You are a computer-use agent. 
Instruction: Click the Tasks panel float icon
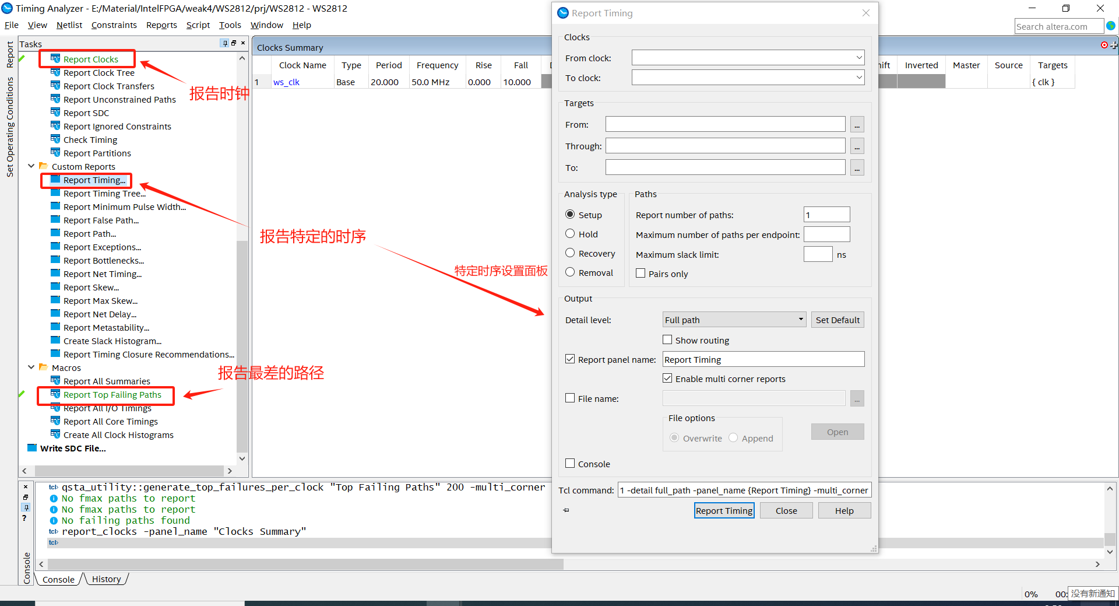234,43
